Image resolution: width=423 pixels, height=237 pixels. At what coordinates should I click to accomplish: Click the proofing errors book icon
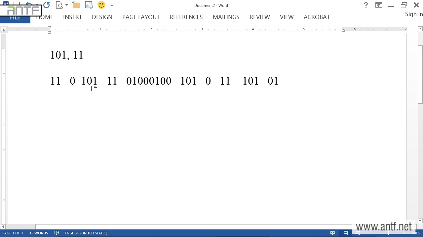(57, 233)
